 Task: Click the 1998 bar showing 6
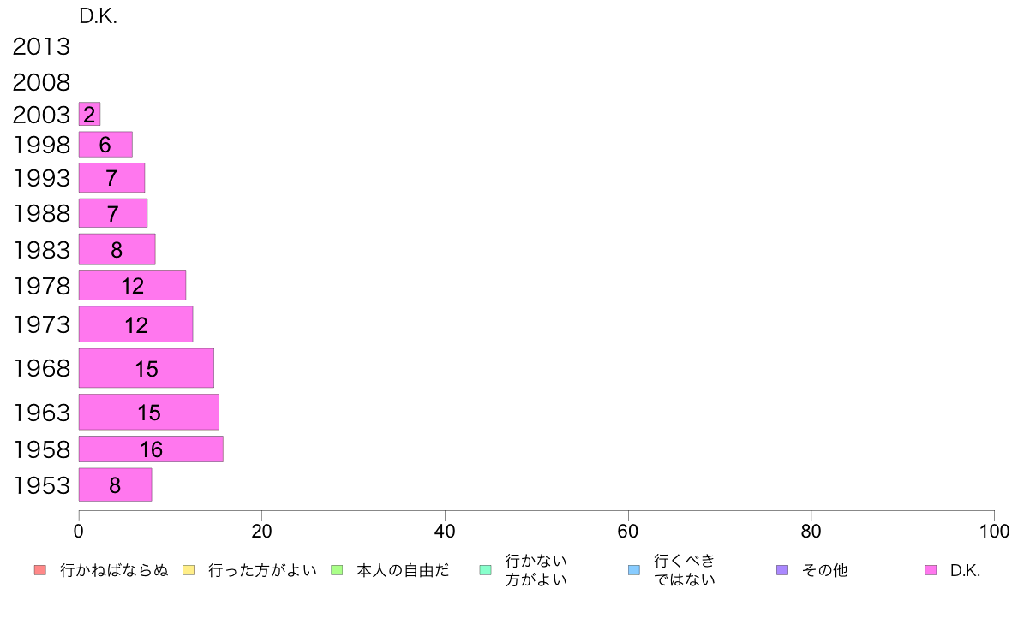point(105,144)
